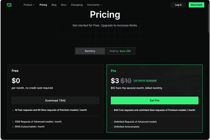Screen dimensions: 210x140
Task: Click the Download TRAE button
Action: point(55,100)
